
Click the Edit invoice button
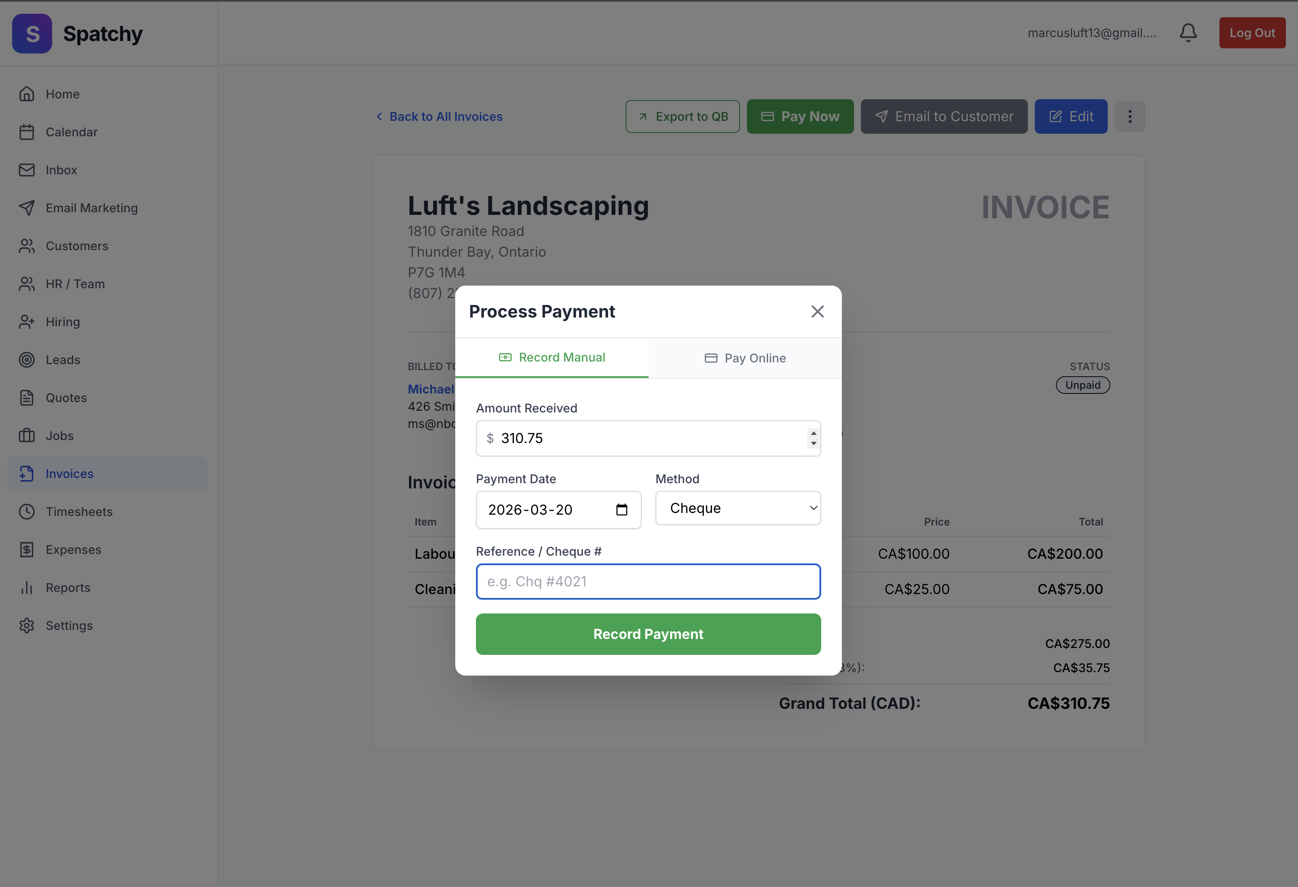point(1071,116)
